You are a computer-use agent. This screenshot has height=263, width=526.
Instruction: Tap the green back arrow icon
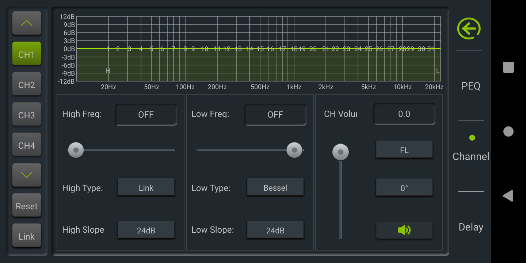[469, 28]
